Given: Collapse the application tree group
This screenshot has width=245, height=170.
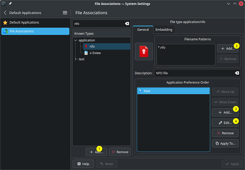Looking at the screenshot, I should click(76, 40).
